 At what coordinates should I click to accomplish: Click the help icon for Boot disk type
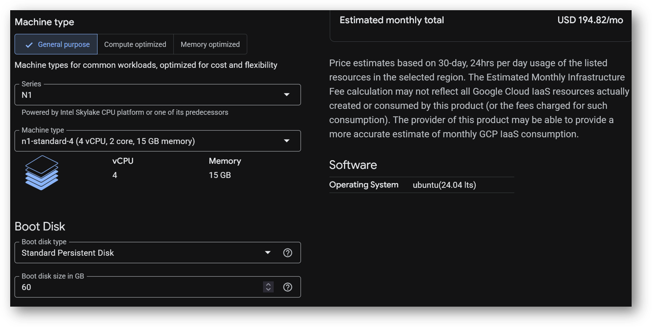[x=287, y=253]
